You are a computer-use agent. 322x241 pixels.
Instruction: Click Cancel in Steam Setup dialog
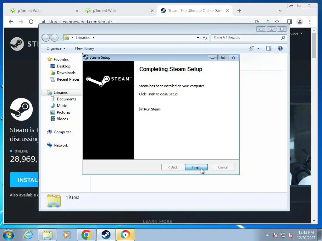pyautogui.click(x=223, y=167)
